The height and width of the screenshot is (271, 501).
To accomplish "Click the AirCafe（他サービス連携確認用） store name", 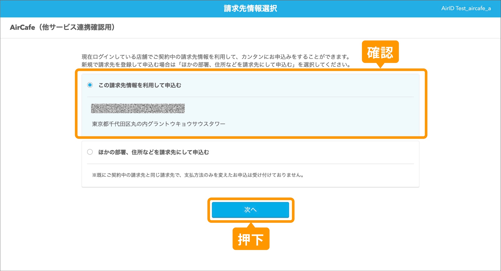I will [x=62, y=27].
